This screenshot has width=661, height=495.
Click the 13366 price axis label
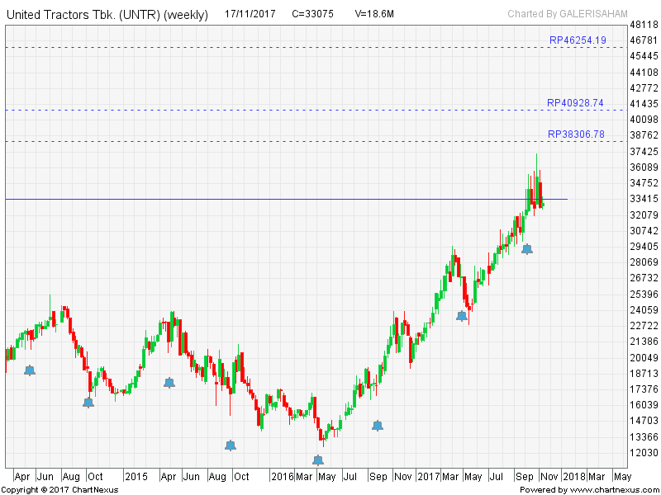[644, 437]
